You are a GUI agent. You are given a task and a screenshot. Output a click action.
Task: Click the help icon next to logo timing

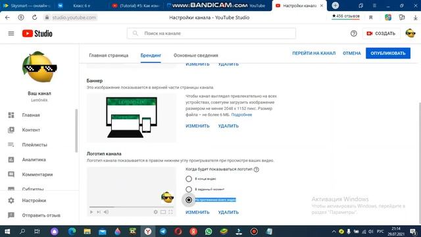coord(256,169)
